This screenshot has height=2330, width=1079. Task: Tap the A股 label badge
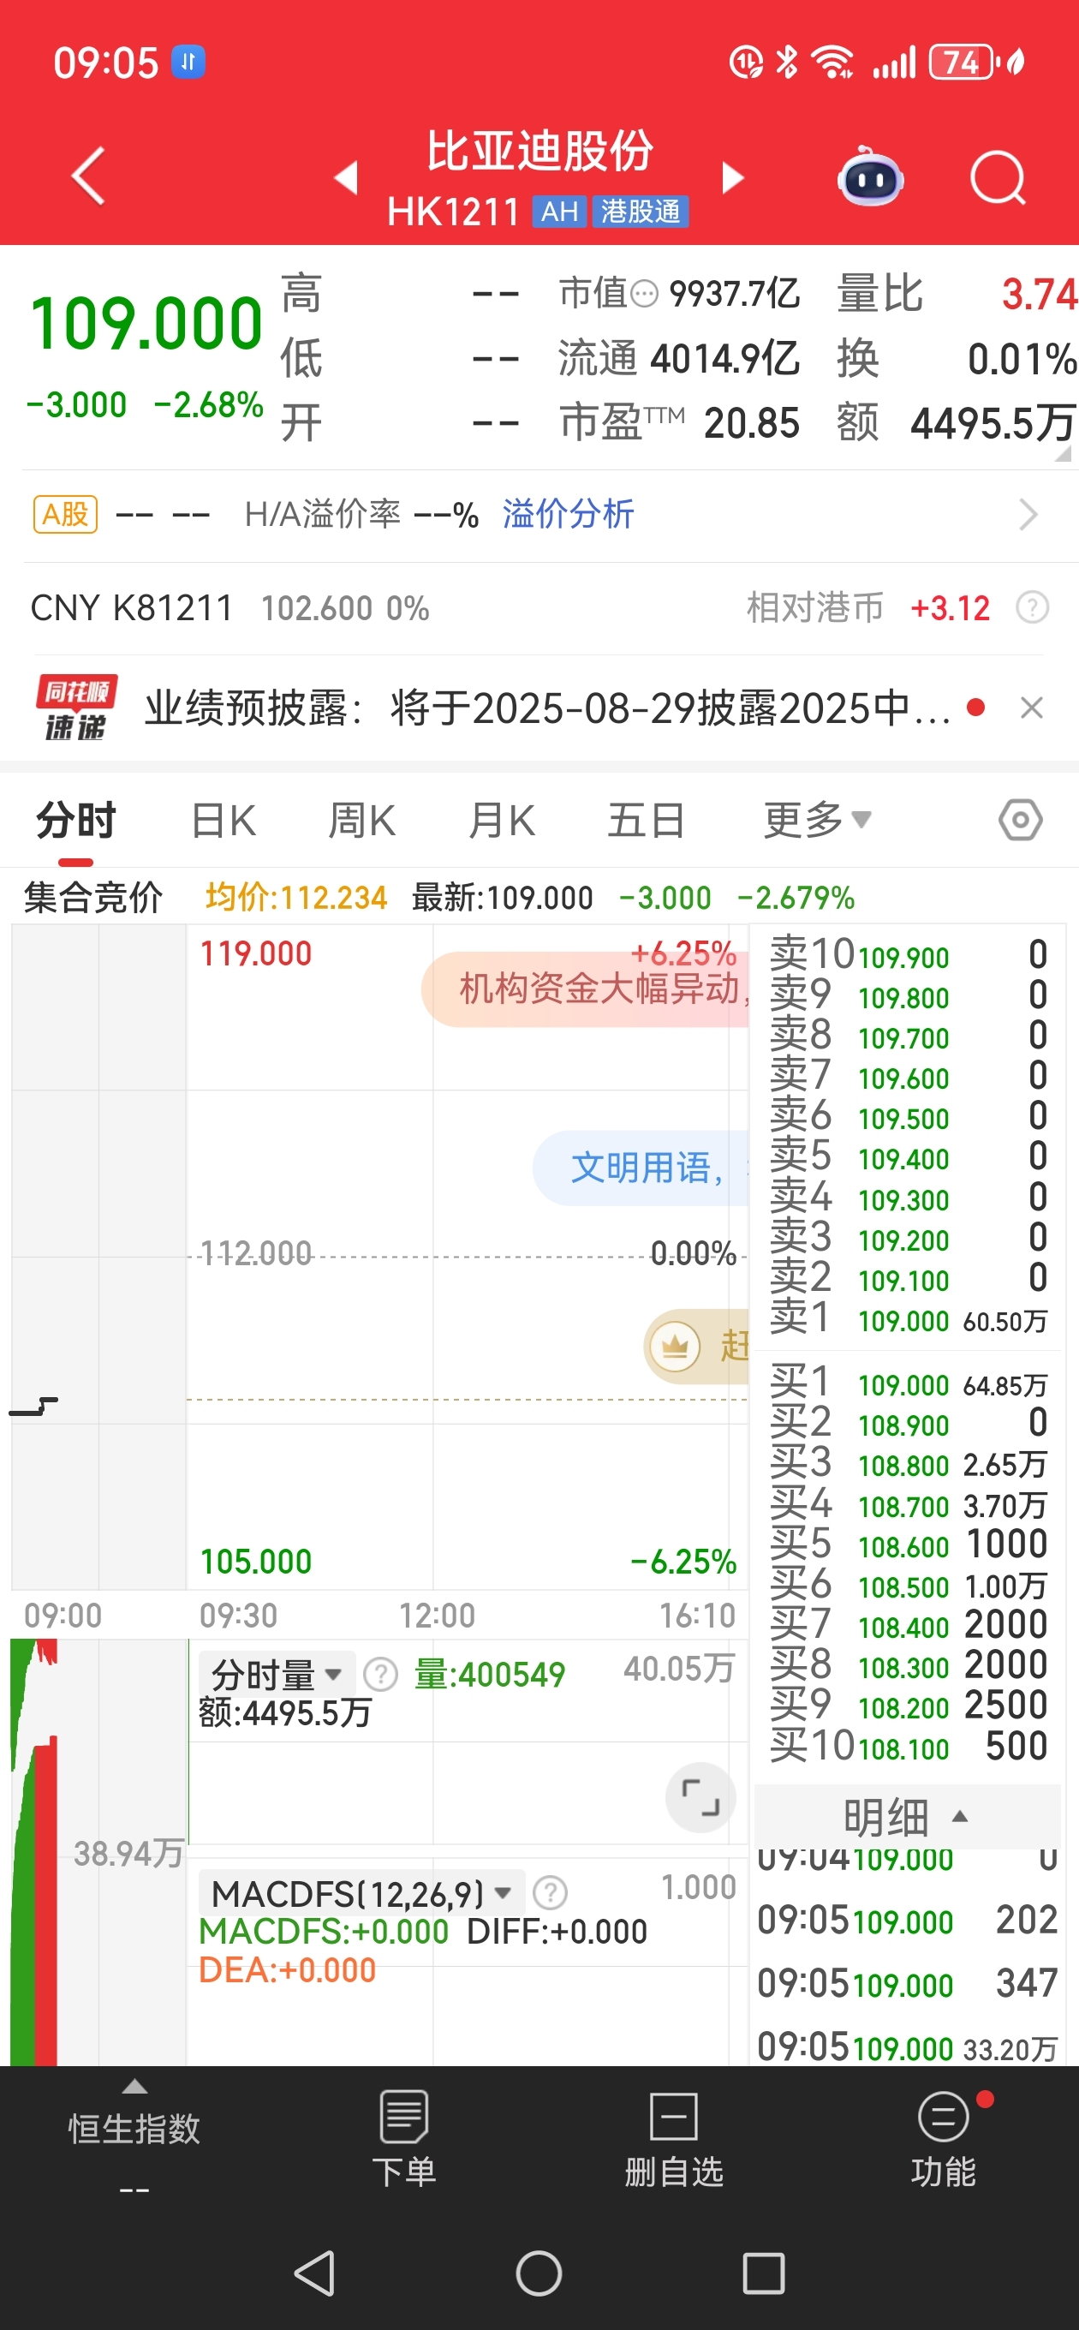pyautogui.click(x=65, y=515)
